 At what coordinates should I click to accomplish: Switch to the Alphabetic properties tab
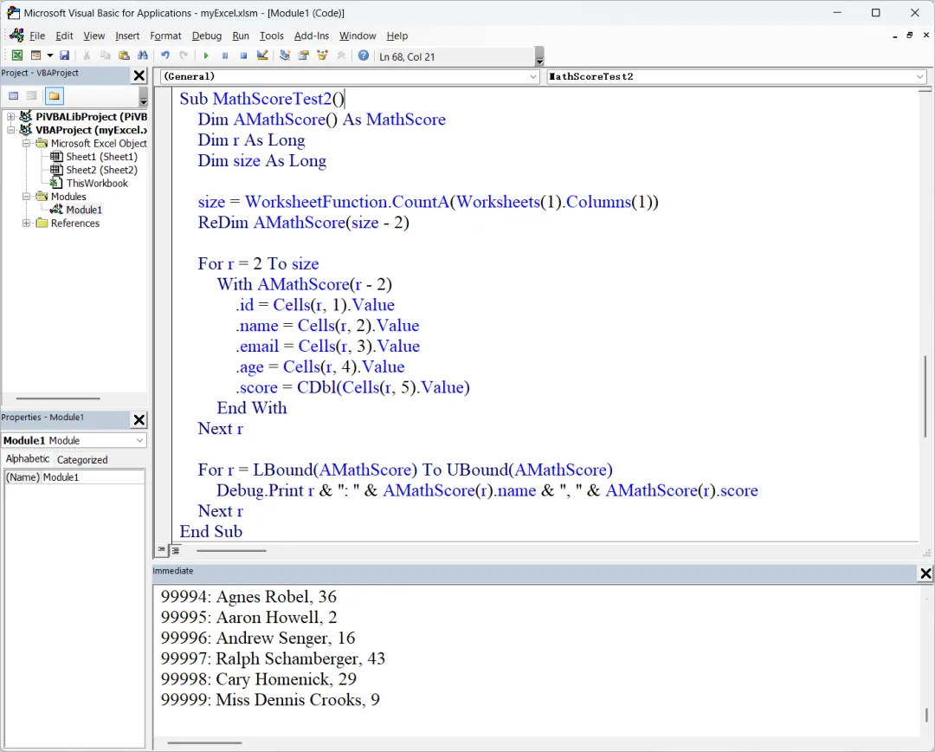pyautogui.click(x=28, y=459)
